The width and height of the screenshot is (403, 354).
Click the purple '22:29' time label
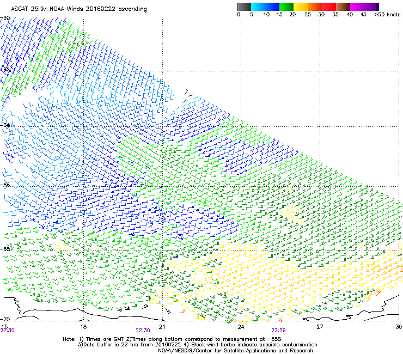[279, 331]
